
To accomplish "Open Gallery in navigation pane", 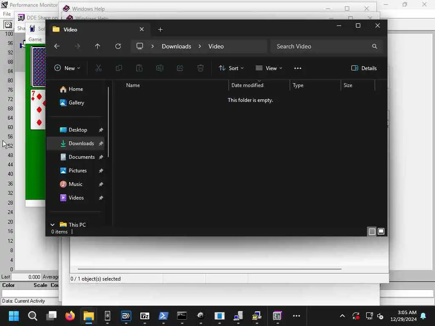I will 76,103.
